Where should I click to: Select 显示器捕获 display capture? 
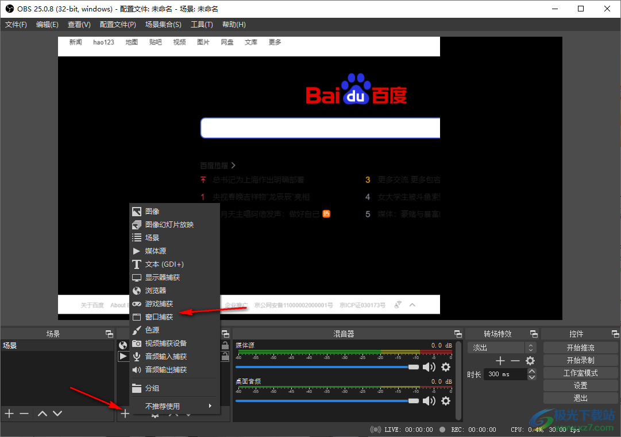175,277
